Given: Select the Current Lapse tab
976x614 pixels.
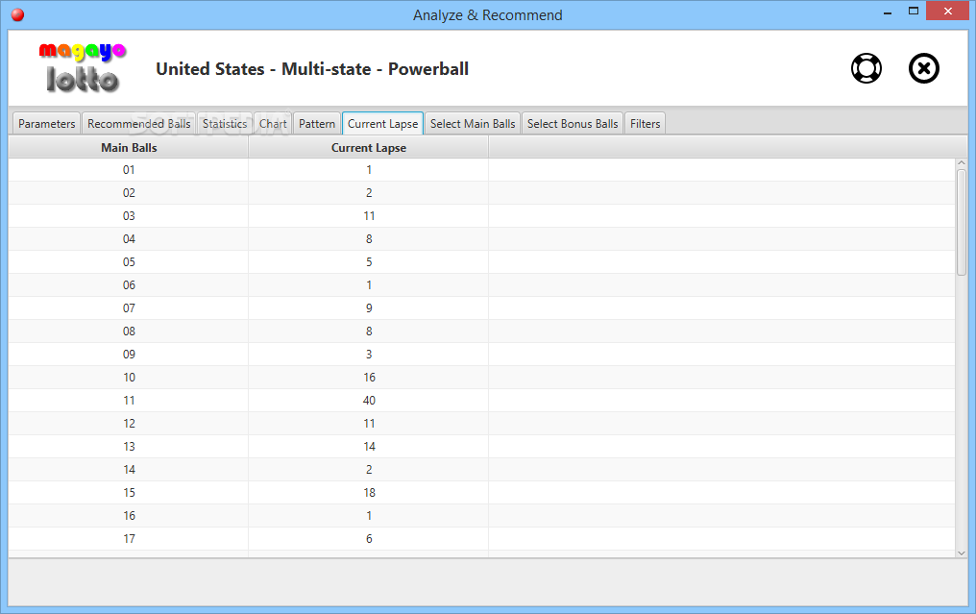Looking at the screenshot, I should (x=382, y=123).
